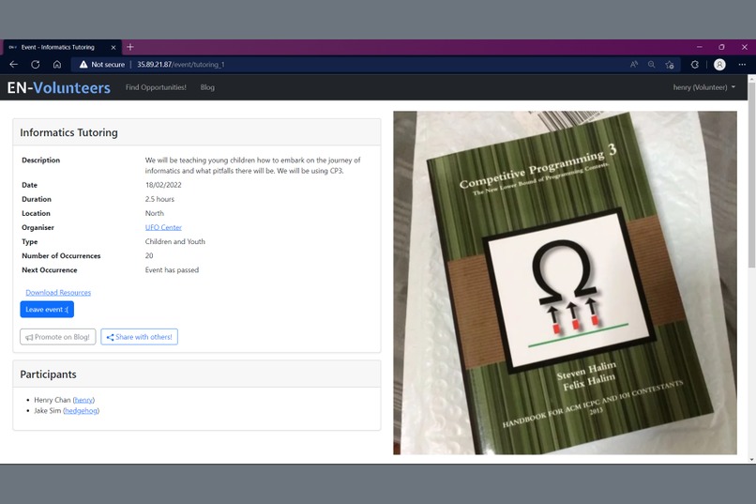Open Find Opportunities! in navbar
Viewport: 756px width, 504px height.
(x=156, y=87)
